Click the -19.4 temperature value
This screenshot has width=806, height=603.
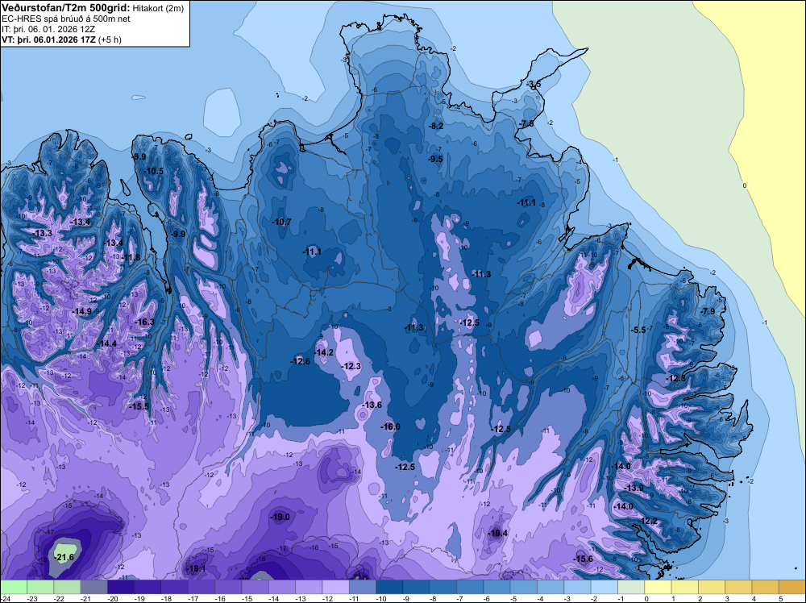click(498, 533)
